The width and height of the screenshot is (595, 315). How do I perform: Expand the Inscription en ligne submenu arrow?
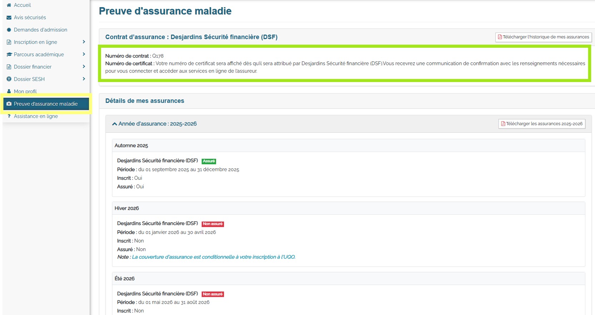(84, 42)
